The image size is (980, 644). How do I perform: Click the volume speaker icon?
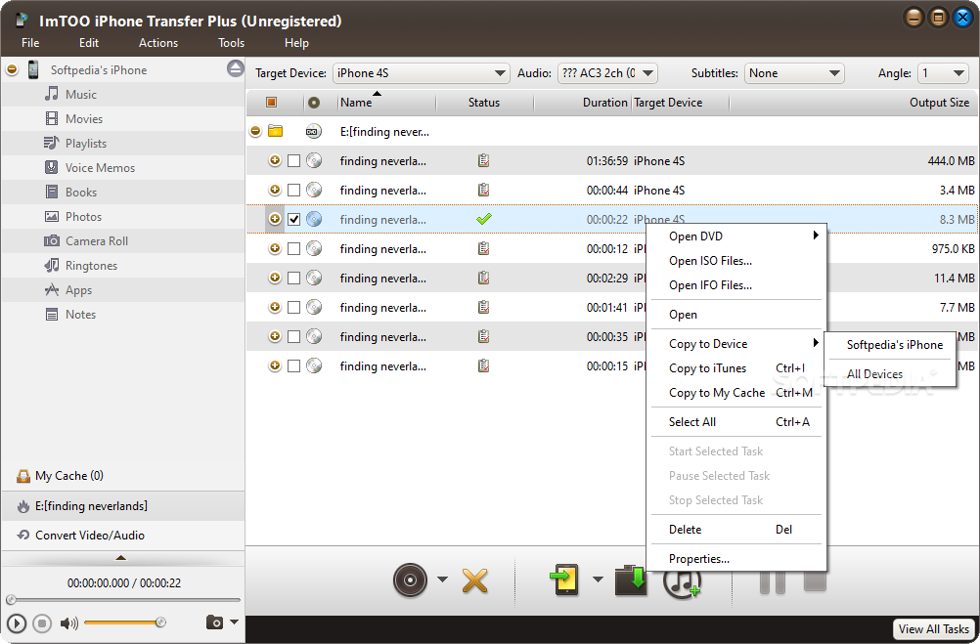point(68,623)
